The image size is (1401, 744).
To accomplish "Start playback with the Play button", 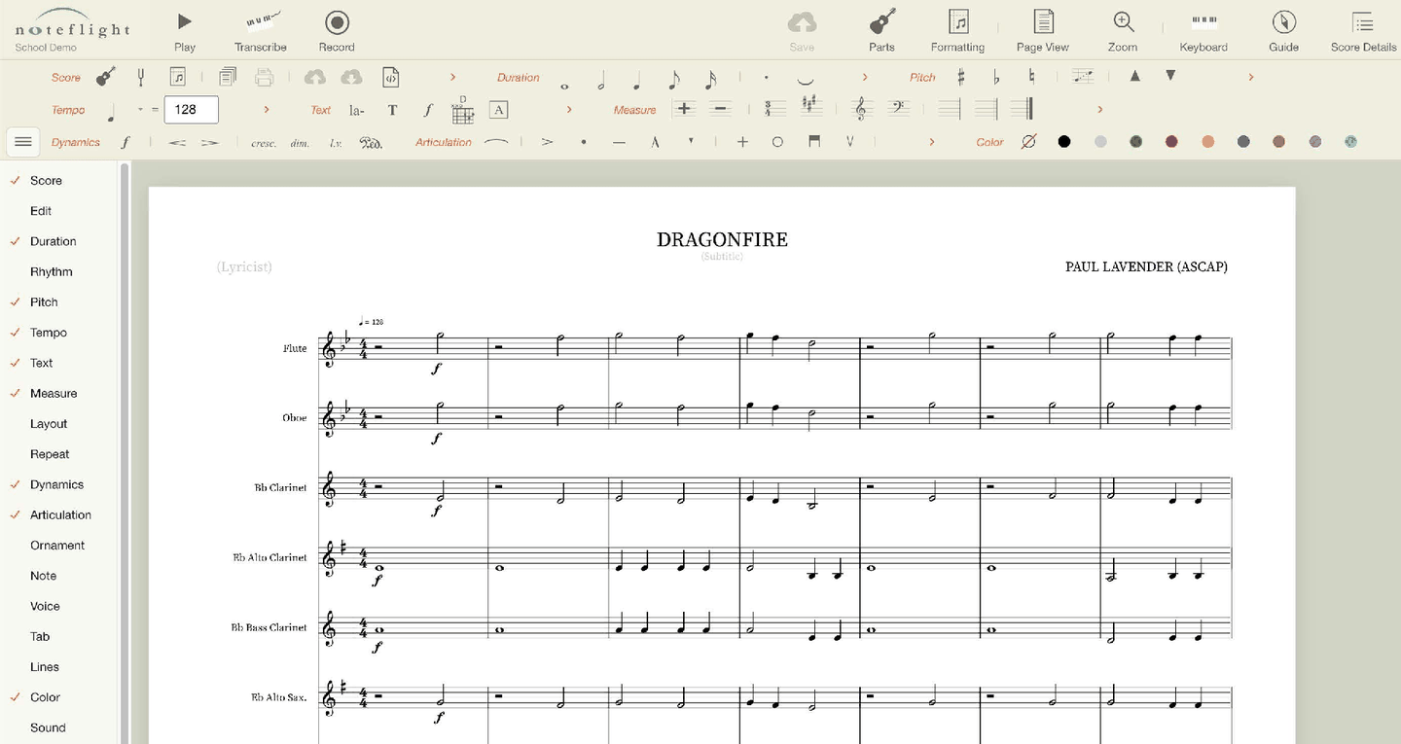I will pyautogui.click(x=184, y=30).
